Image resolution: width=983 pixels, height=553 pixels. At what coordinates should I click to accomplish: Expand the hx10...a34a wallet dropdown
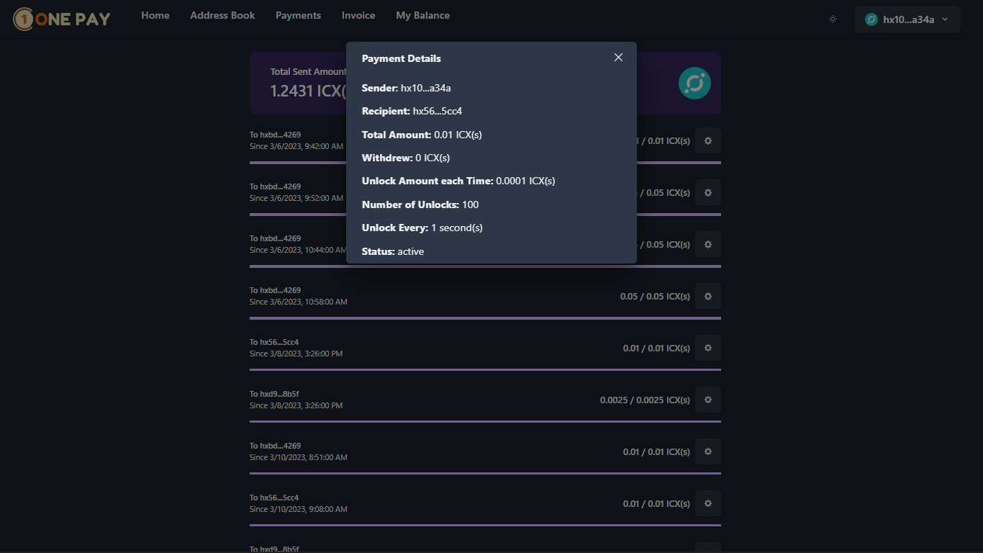coord(907,19)
